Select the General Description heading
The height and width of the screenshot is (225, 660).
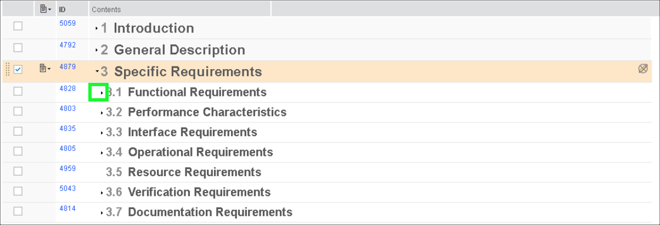click(x=179, y=50)
